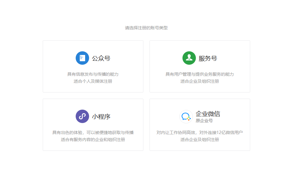Image resolution: width=299 pixels, height=178 pixels.
Task: Click the green 服务号 person icon
Action: click(189, 58)
